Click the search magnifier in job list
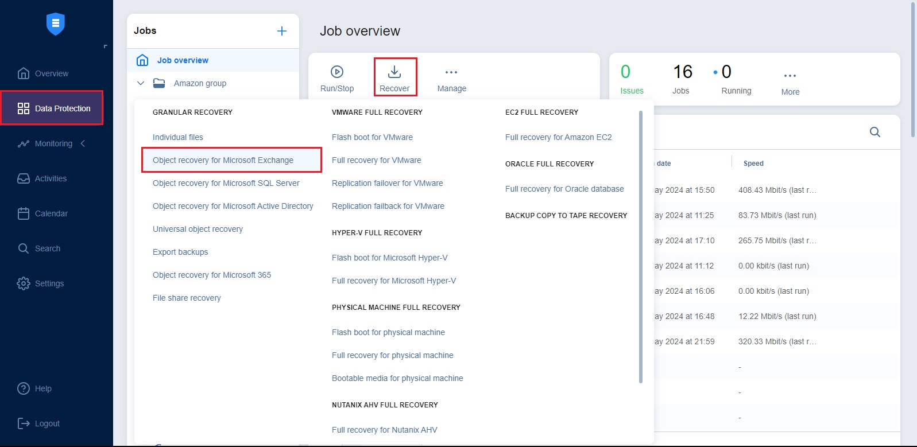Image resolution: width=917 pixels, height=447 pixels. (875, 132)
